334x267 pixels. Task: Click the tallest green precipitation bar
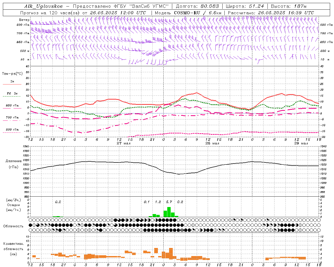click(169, 212)
